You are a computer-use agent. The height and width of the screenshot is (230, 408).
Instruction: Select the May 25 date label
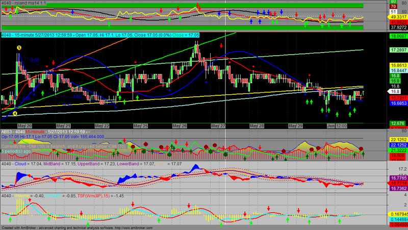click(x=141, y=126)
